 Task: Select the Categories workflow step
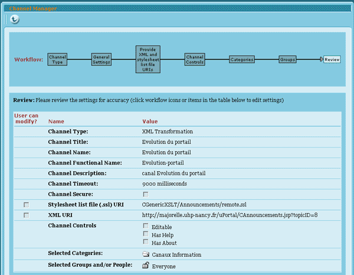pos(242,60)
